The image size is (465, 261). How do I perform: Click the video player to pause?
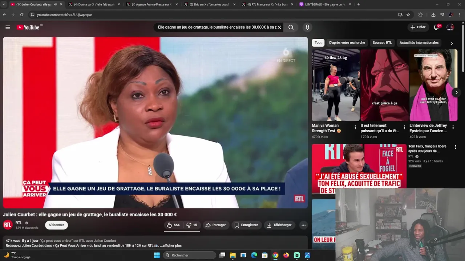[x=155, y=123]
